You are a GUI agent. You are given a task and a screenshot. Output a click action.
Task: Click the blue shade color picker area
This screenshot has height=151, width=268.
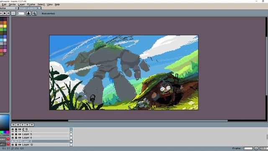tap(5, 123)
